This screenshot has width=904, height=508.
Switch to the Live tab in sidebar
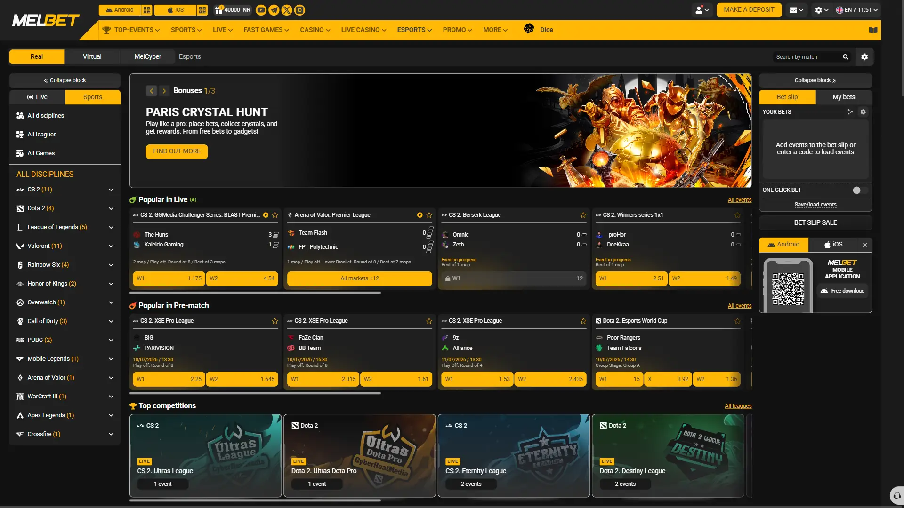point(37,97)
